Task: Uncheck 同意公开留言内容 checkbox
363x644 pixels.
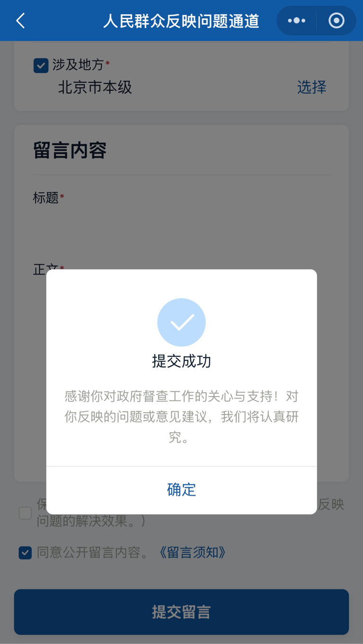Action: coord(25,552)
